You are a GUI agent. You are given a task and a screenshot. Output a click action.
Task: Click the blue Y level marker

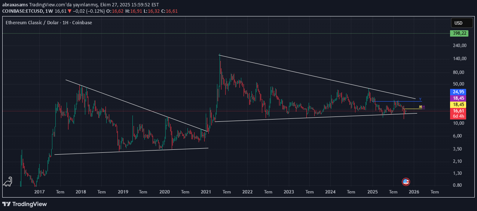[x=420, y=99]
